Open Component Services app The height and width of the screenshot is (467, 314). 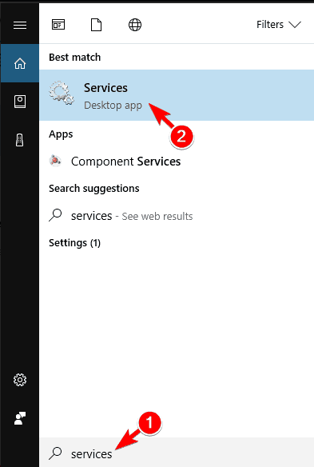tap(177, 162)
